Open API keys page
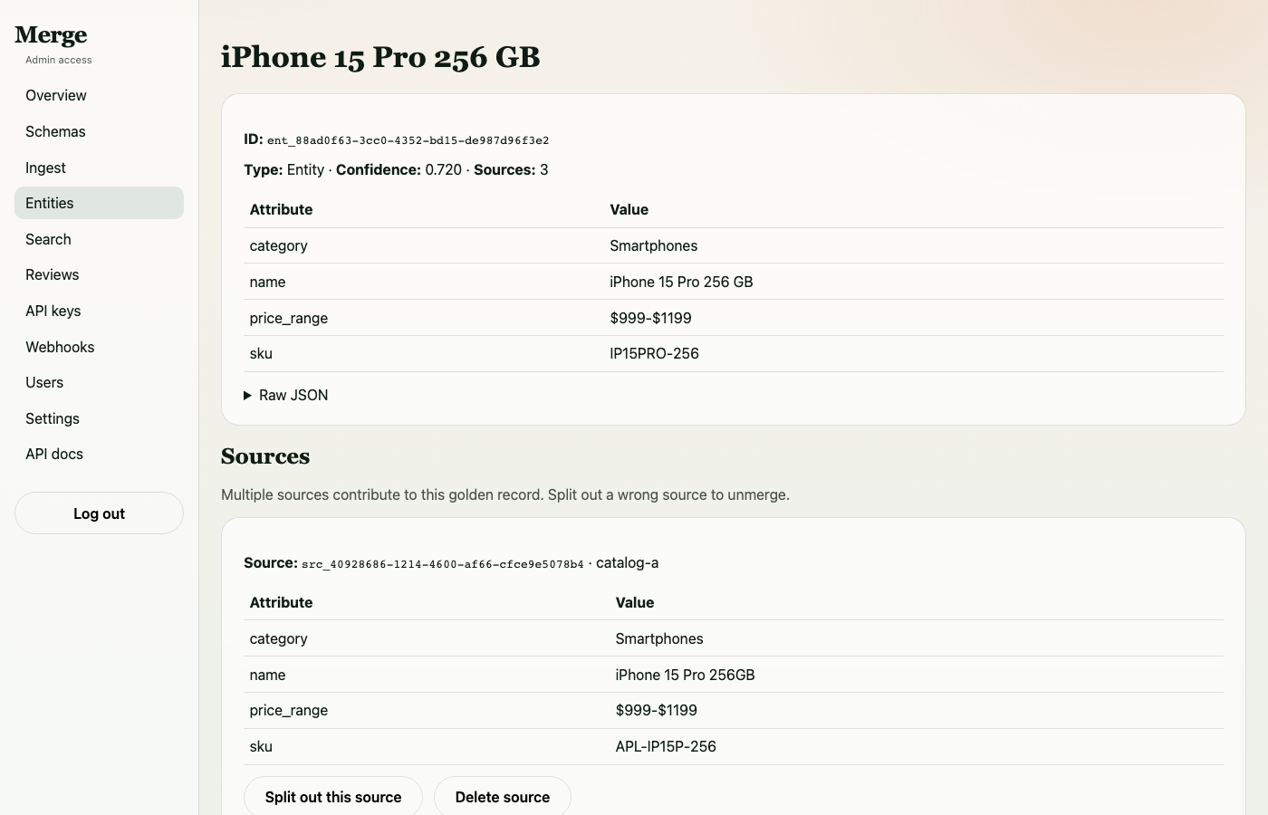 pos(99,311)
